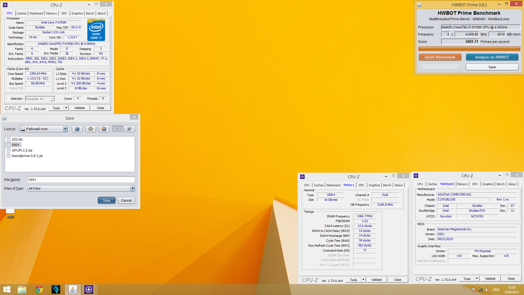Click CPU-Z app icon in top-left title bar
The image size is (524, 295).
(x=5, y=5)
